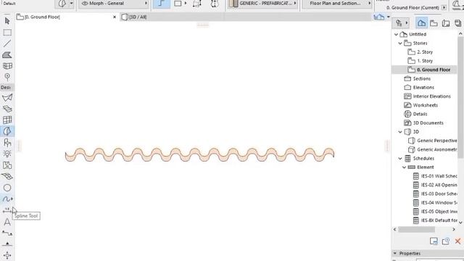Collapse the Stories folder
Viewport: 464px width, 261px height.
click(400, 43)
